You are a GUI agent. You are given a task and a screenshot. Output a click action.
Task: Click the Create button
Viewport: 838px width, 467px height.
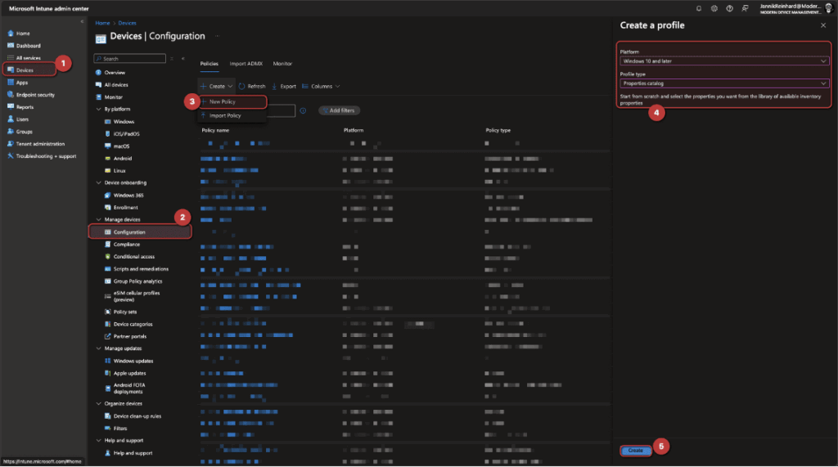[636, 451]
